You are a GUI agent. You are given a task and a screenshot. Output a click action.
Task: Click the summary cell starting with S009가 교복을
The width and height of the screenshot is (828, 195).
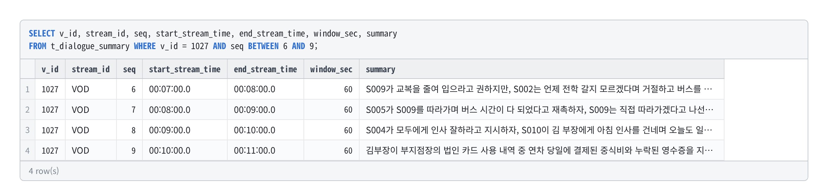pos(542,89)
